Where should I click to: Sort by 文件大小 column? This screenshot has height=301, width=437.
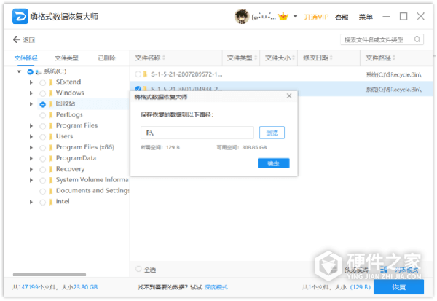(x=280, y=58)
